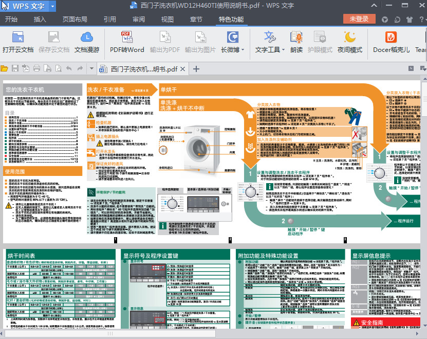Click vertical scrollbar down arrow
This screenshot has height=339, width=427.
(x=424, y=326)
